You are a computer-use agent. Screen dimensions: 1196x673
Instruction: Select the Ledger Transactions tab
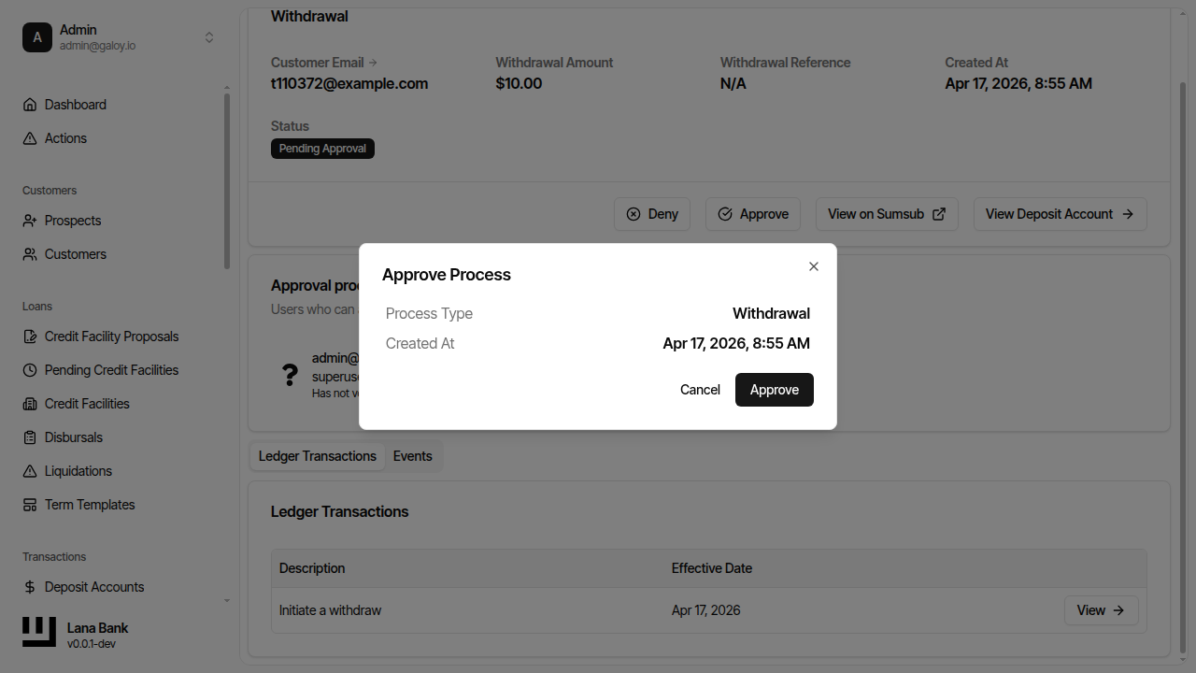click(318, 456)
